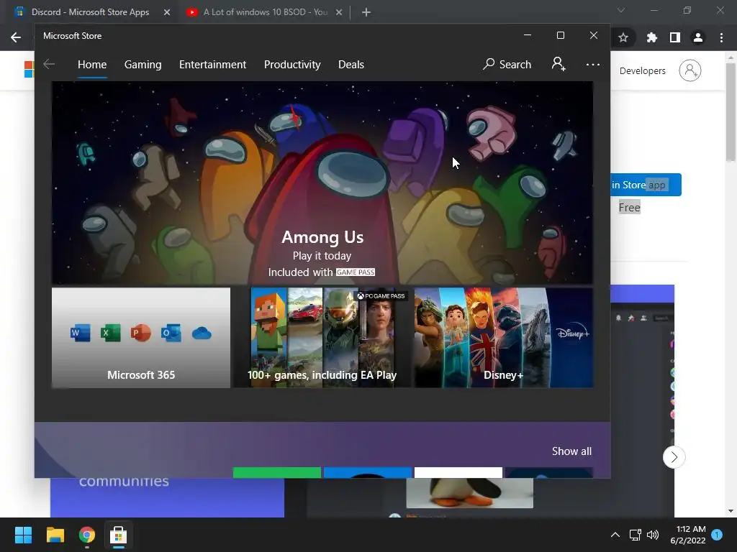This screenshot has width=737, height=552.
Task: Click Developers link on webpage
Action: pos(642,71)
